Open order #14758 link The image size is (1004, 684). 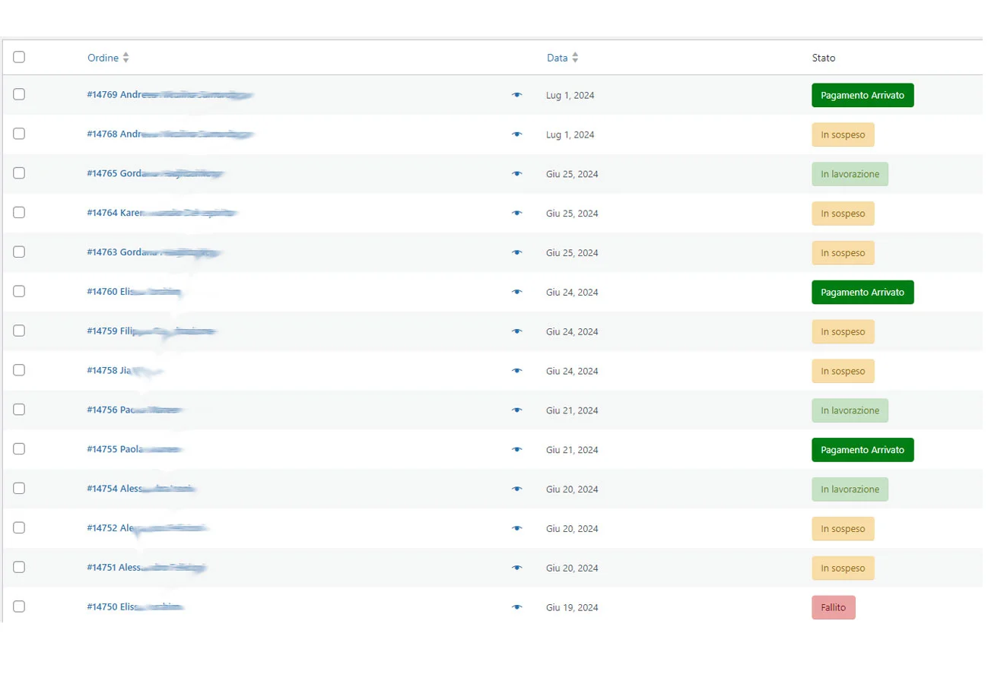125,371
